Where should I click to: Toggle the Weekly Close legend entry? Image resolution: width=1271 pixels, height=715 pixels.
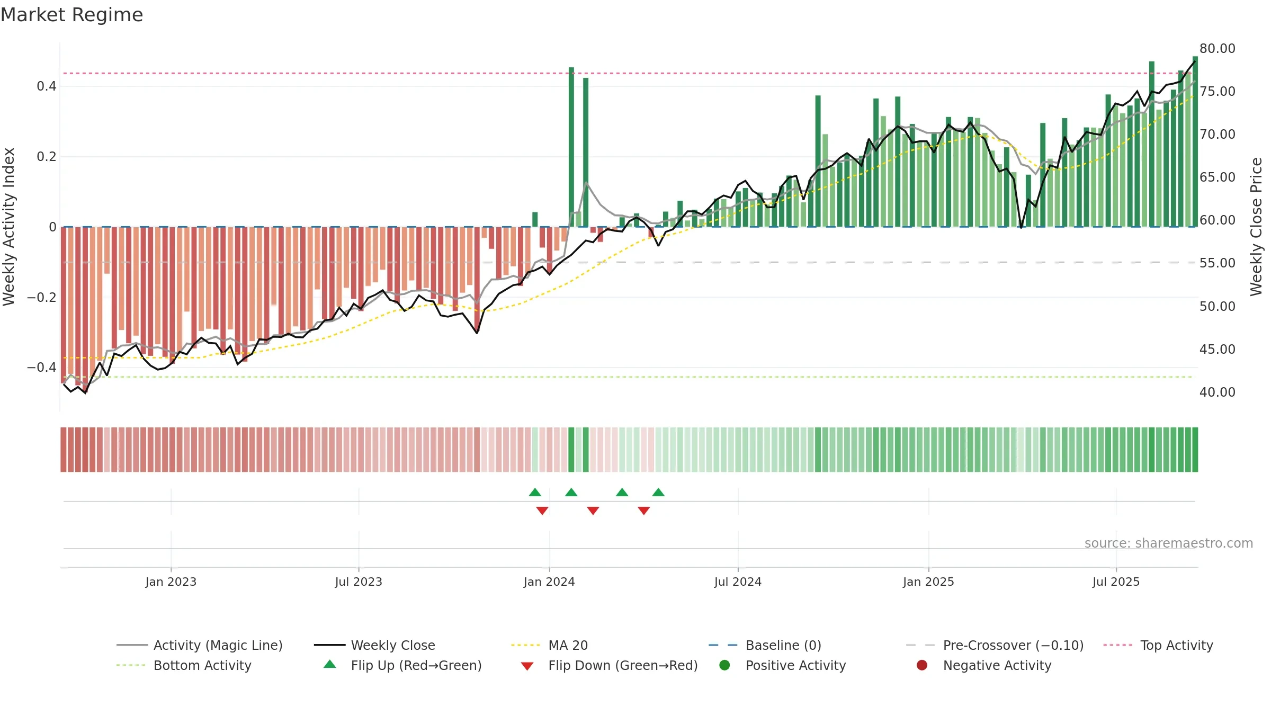(374, 645)
